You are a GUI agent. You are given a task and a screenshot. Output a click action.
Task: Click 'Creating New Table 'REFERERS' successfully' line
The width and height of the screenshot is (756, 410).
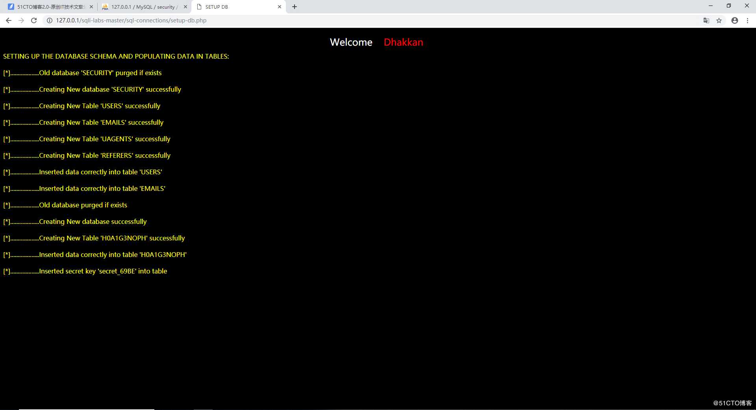point(87,155)
